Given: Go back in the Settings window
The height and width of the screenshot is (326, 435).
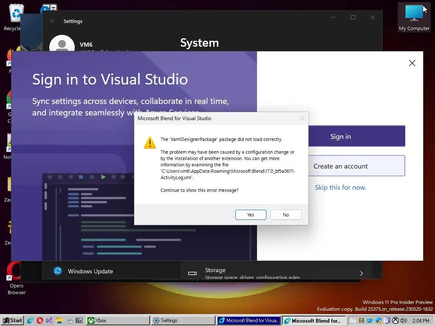Looking at the screenshot, I should [x=52, y=21].
